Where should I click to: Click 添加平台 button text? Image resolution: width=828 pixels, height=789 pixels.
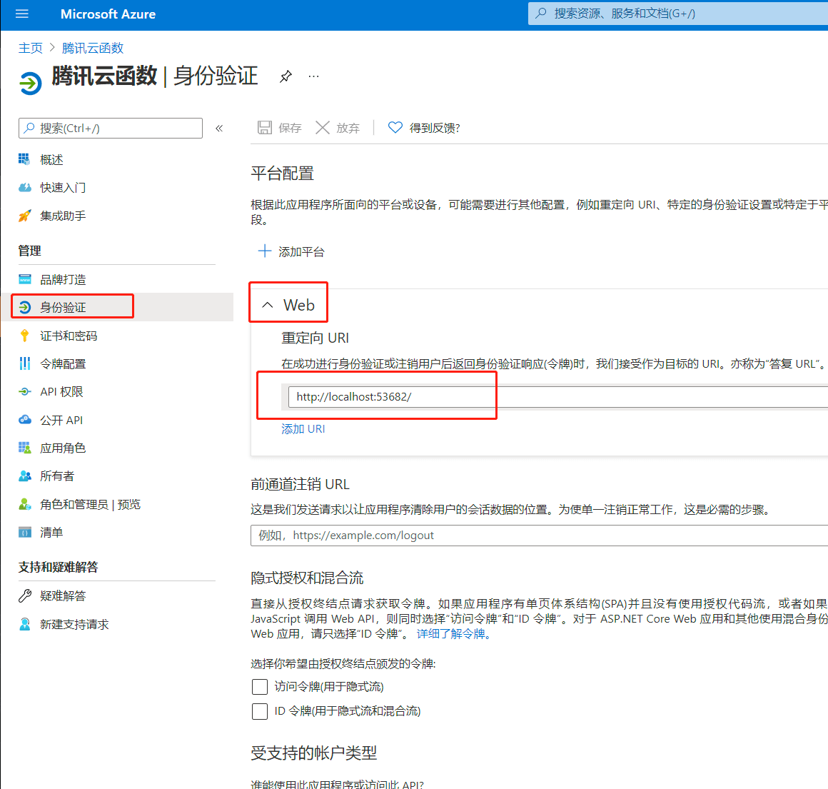tap(301, 253)
